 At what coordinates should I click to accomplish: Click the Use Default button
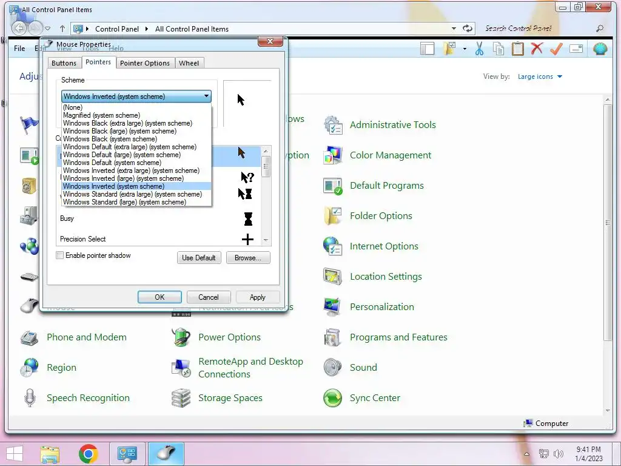point(199,257)
